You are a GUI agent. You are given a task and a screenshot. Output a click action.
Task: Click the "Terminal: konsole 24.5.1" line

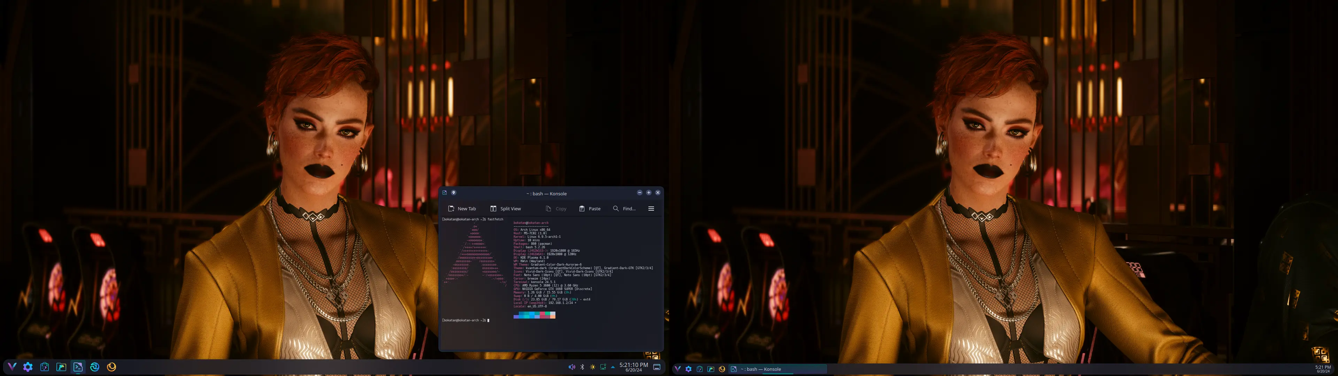point(535,282)
